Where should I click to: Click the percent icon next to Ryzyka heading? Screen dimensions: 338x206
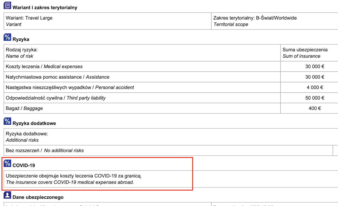coord(7,37)
